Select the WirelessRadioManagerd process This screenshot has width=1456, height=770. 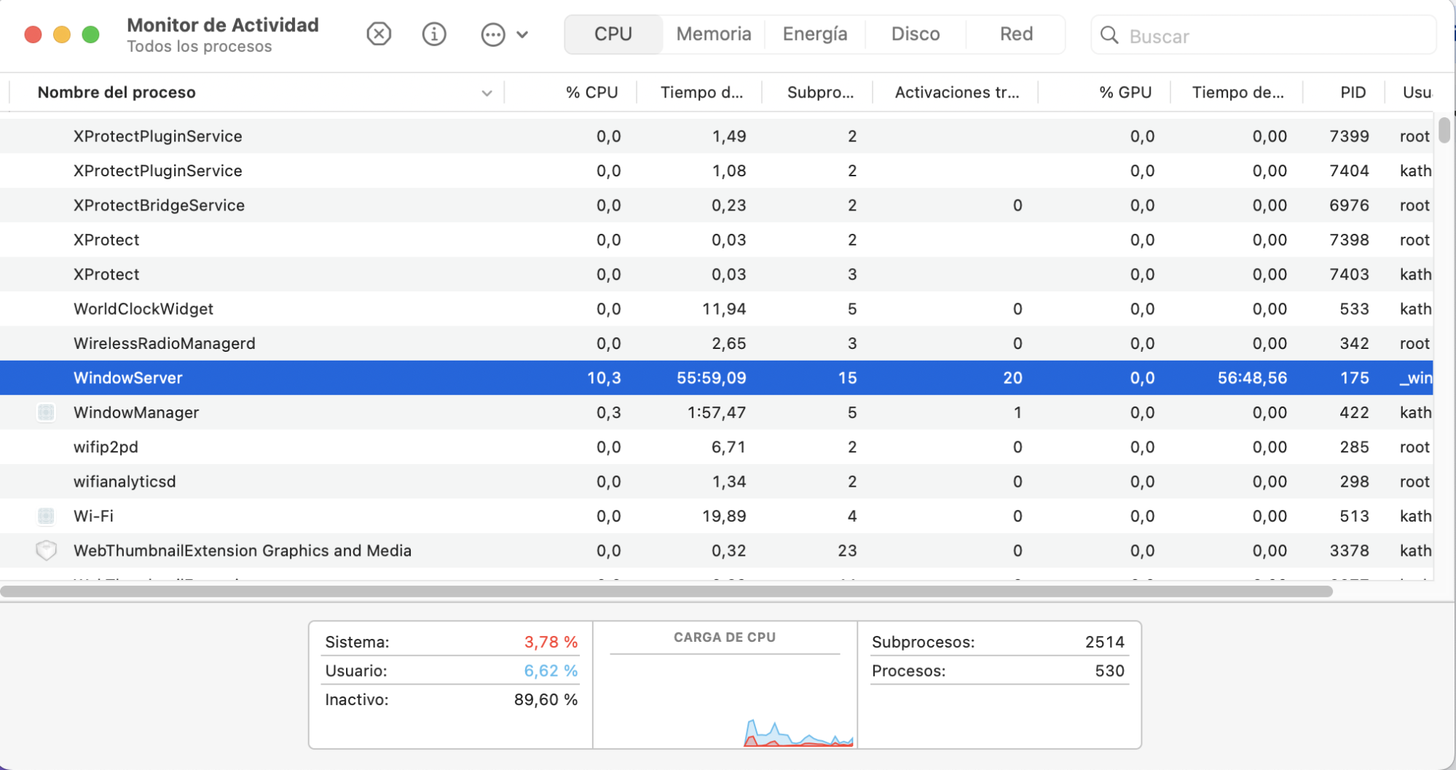tap(717, 343)
